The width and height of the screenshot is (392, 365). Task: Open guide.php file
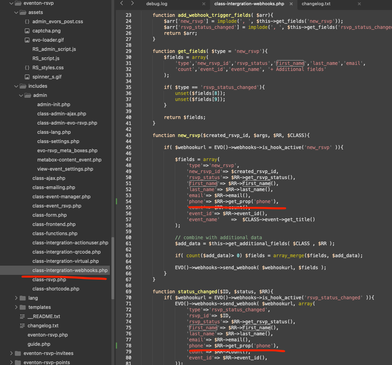point(39,344)
